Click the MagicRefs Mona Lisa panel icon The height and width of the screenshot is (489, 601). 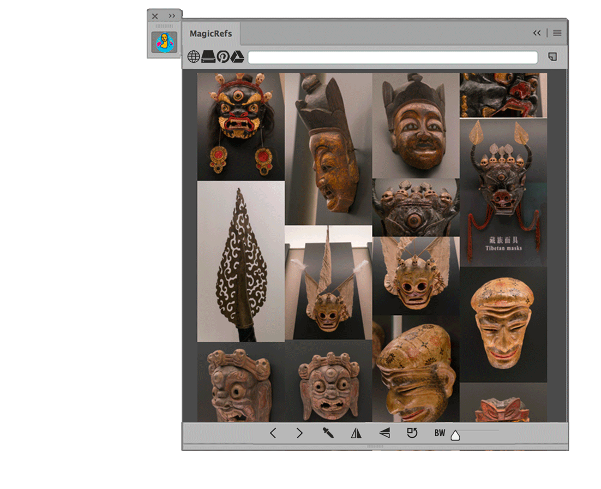[164, 42]
